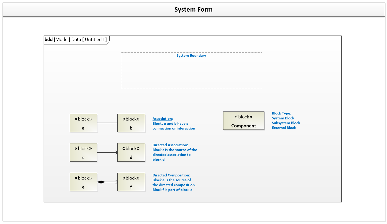Click 'the directed composition.' text
Image resolution: width=387 pixels, height=224 pixels.
pos(174,185)
